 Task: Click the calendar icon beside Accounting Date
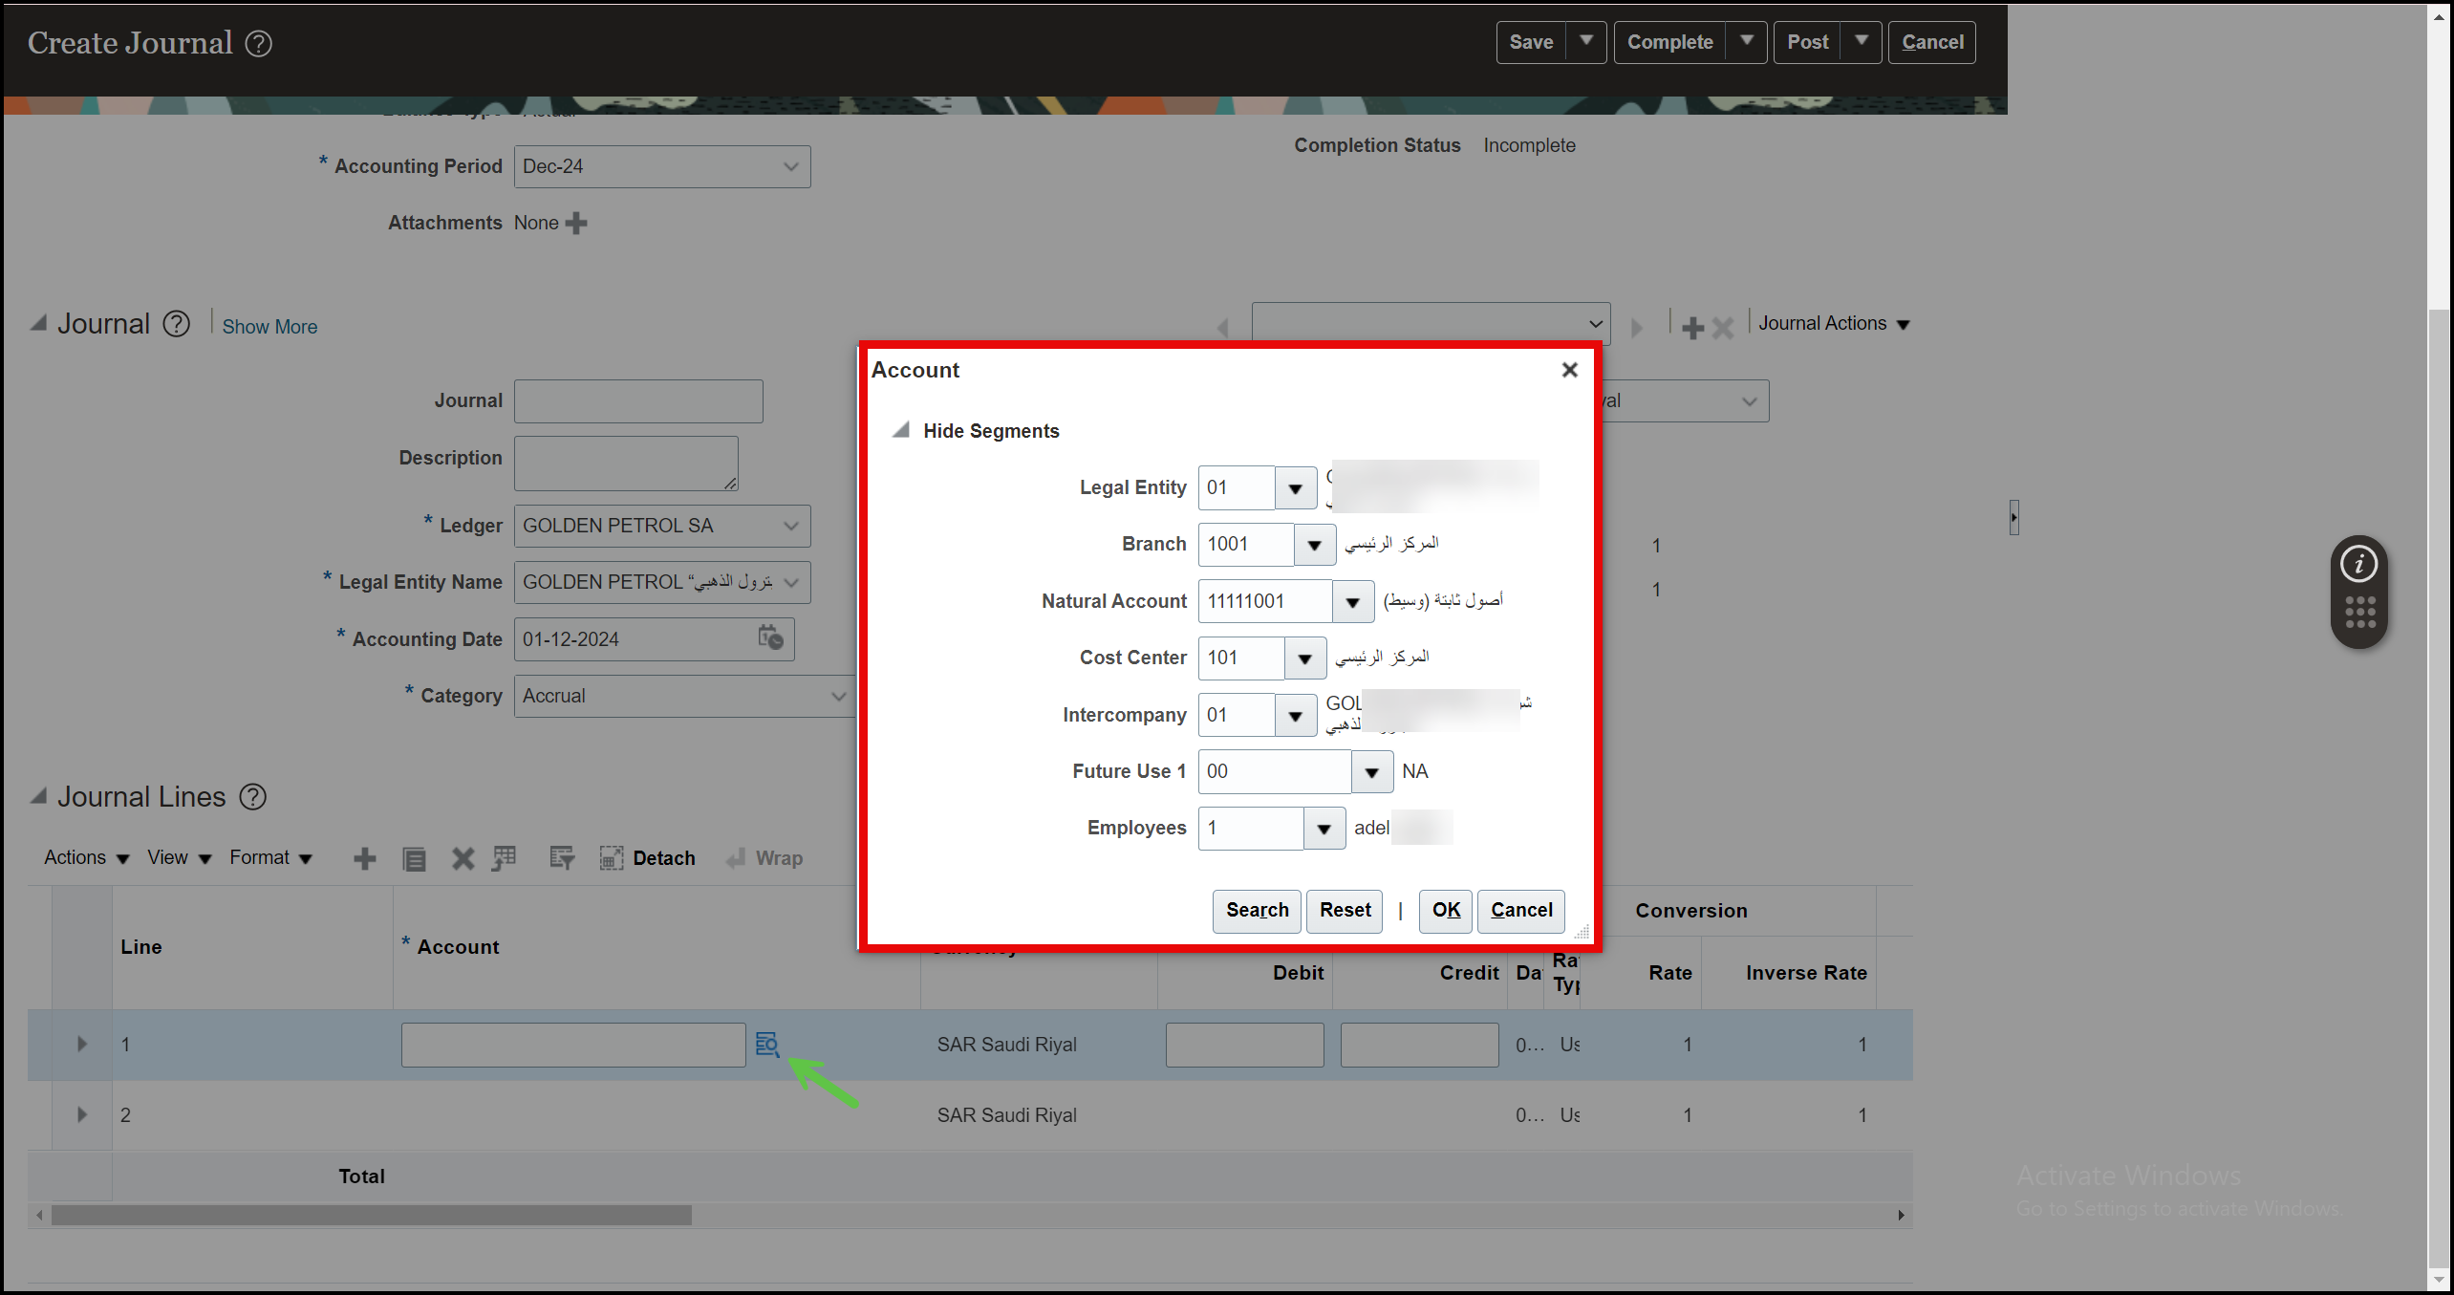coord(770,638)
